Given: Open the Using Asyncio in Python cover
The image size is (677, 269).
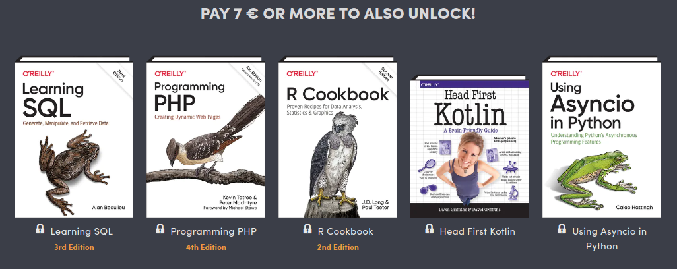Looking at the screenshot, I should 602,137.
